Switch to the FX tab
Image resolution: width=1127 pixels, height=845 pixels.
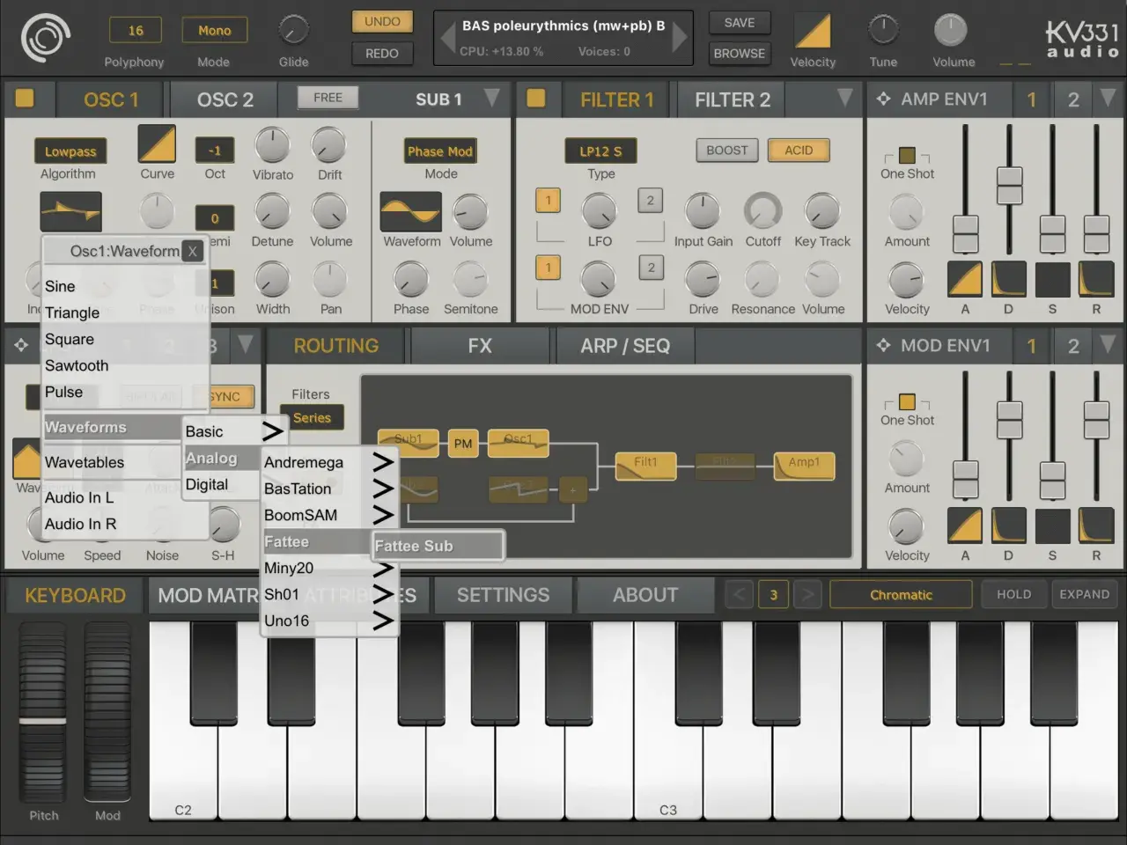(480, 346)
